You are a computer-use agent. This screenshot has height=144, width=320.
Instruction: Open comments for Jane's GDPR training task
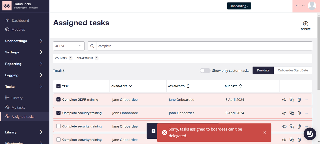292,100
